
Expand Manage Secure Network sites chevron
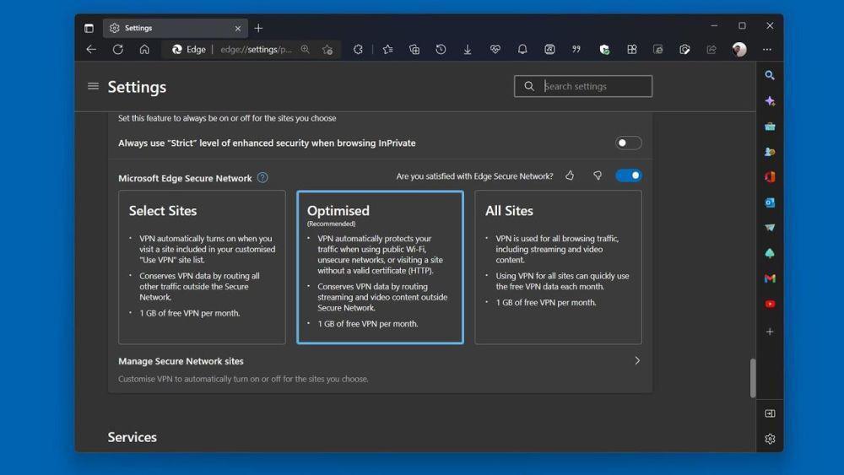[x=637, y=361]
